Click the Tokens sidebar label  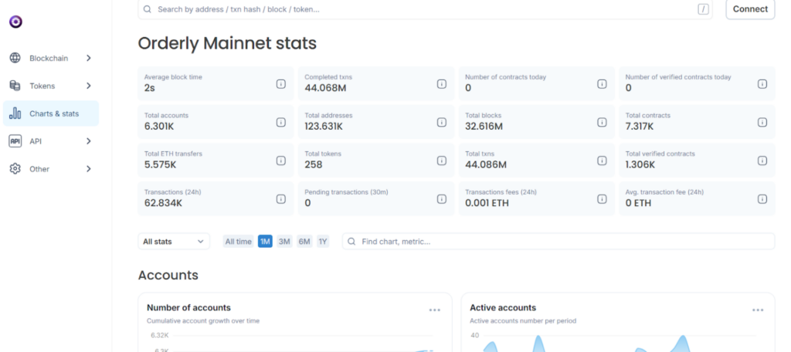tap(42, 86)
